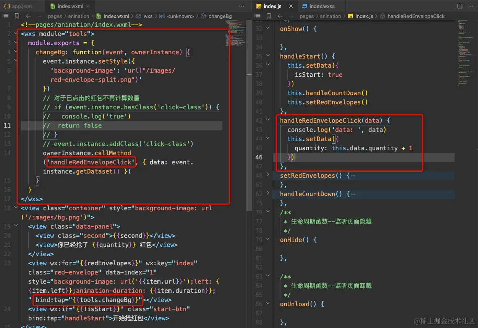The width and height of the screenshot is (478, 328).
Task: Switch to the index.wxss tab
Action: [x=321, y=6]
